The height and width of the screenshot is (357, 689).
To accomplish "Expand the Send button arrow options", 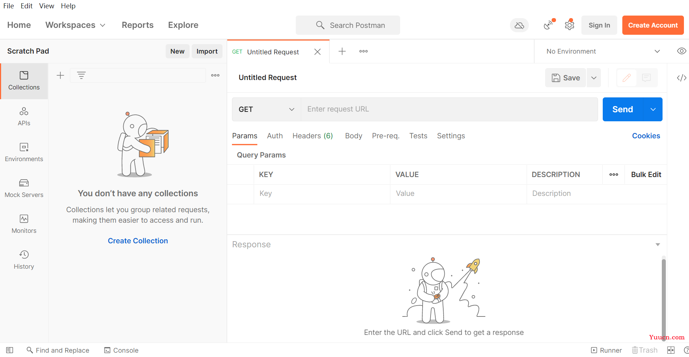I will click(653, 109).
